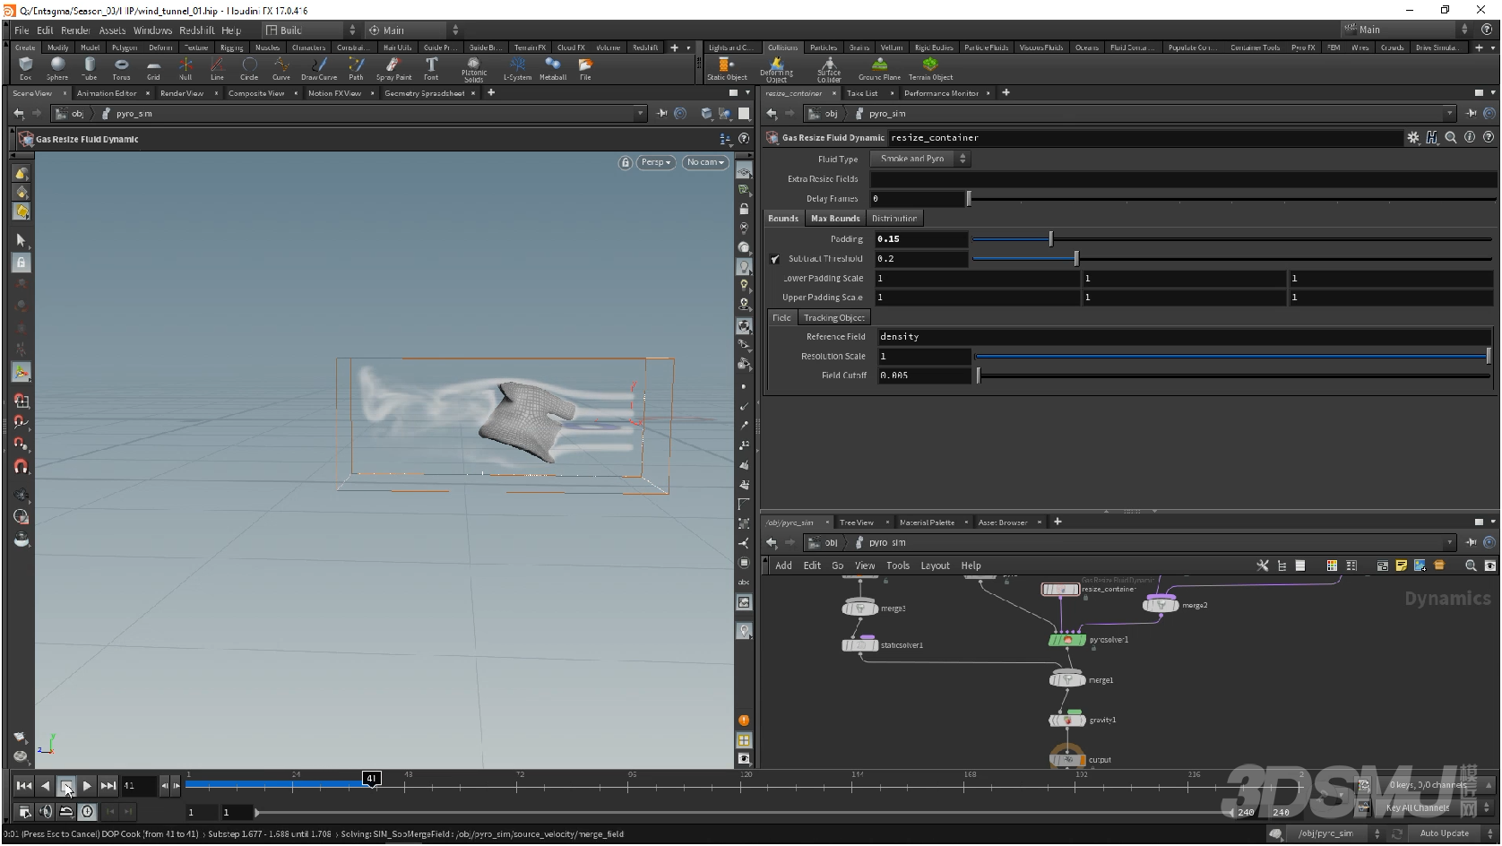This screenshot has height=846, width=1502.
Task: Create a Sphere from the shelf
Action: pos(57,69)
